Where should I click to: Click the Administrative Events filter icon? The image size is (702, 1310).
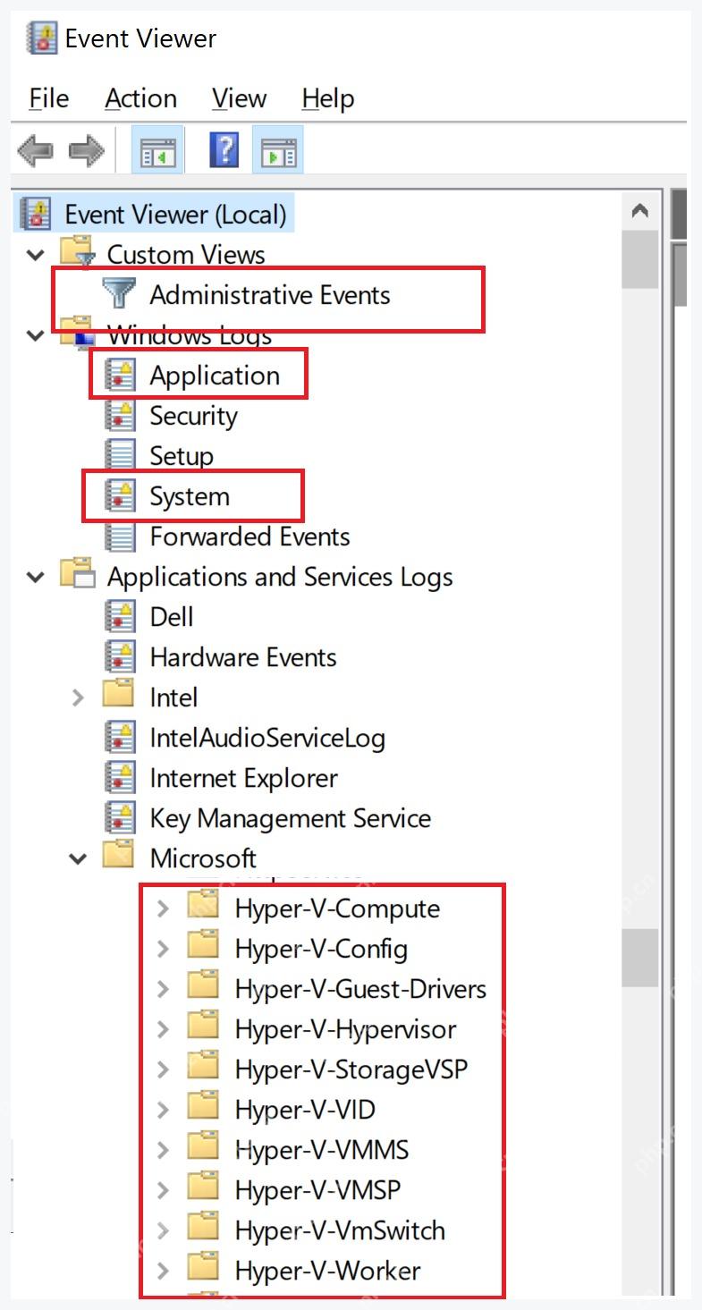[x=119, y=294]
